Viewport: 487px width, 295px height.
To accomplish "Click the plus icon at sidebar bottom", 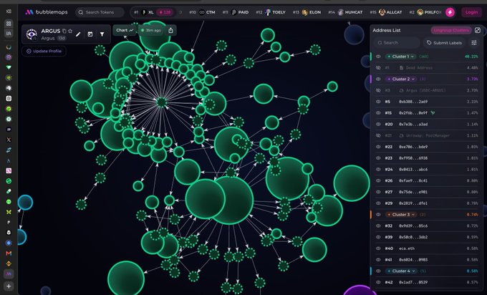I will pos(9,286).
